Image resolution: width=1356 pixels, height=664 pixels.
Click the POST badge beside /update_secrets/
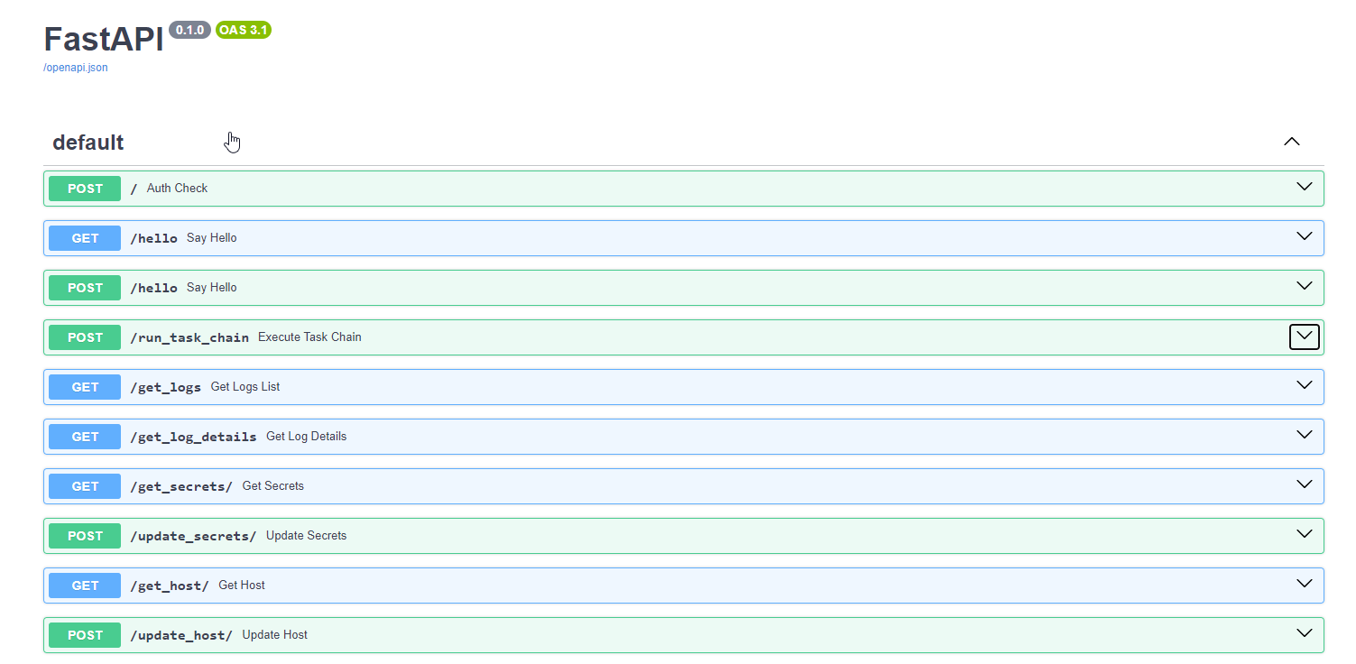coord(84,535)
